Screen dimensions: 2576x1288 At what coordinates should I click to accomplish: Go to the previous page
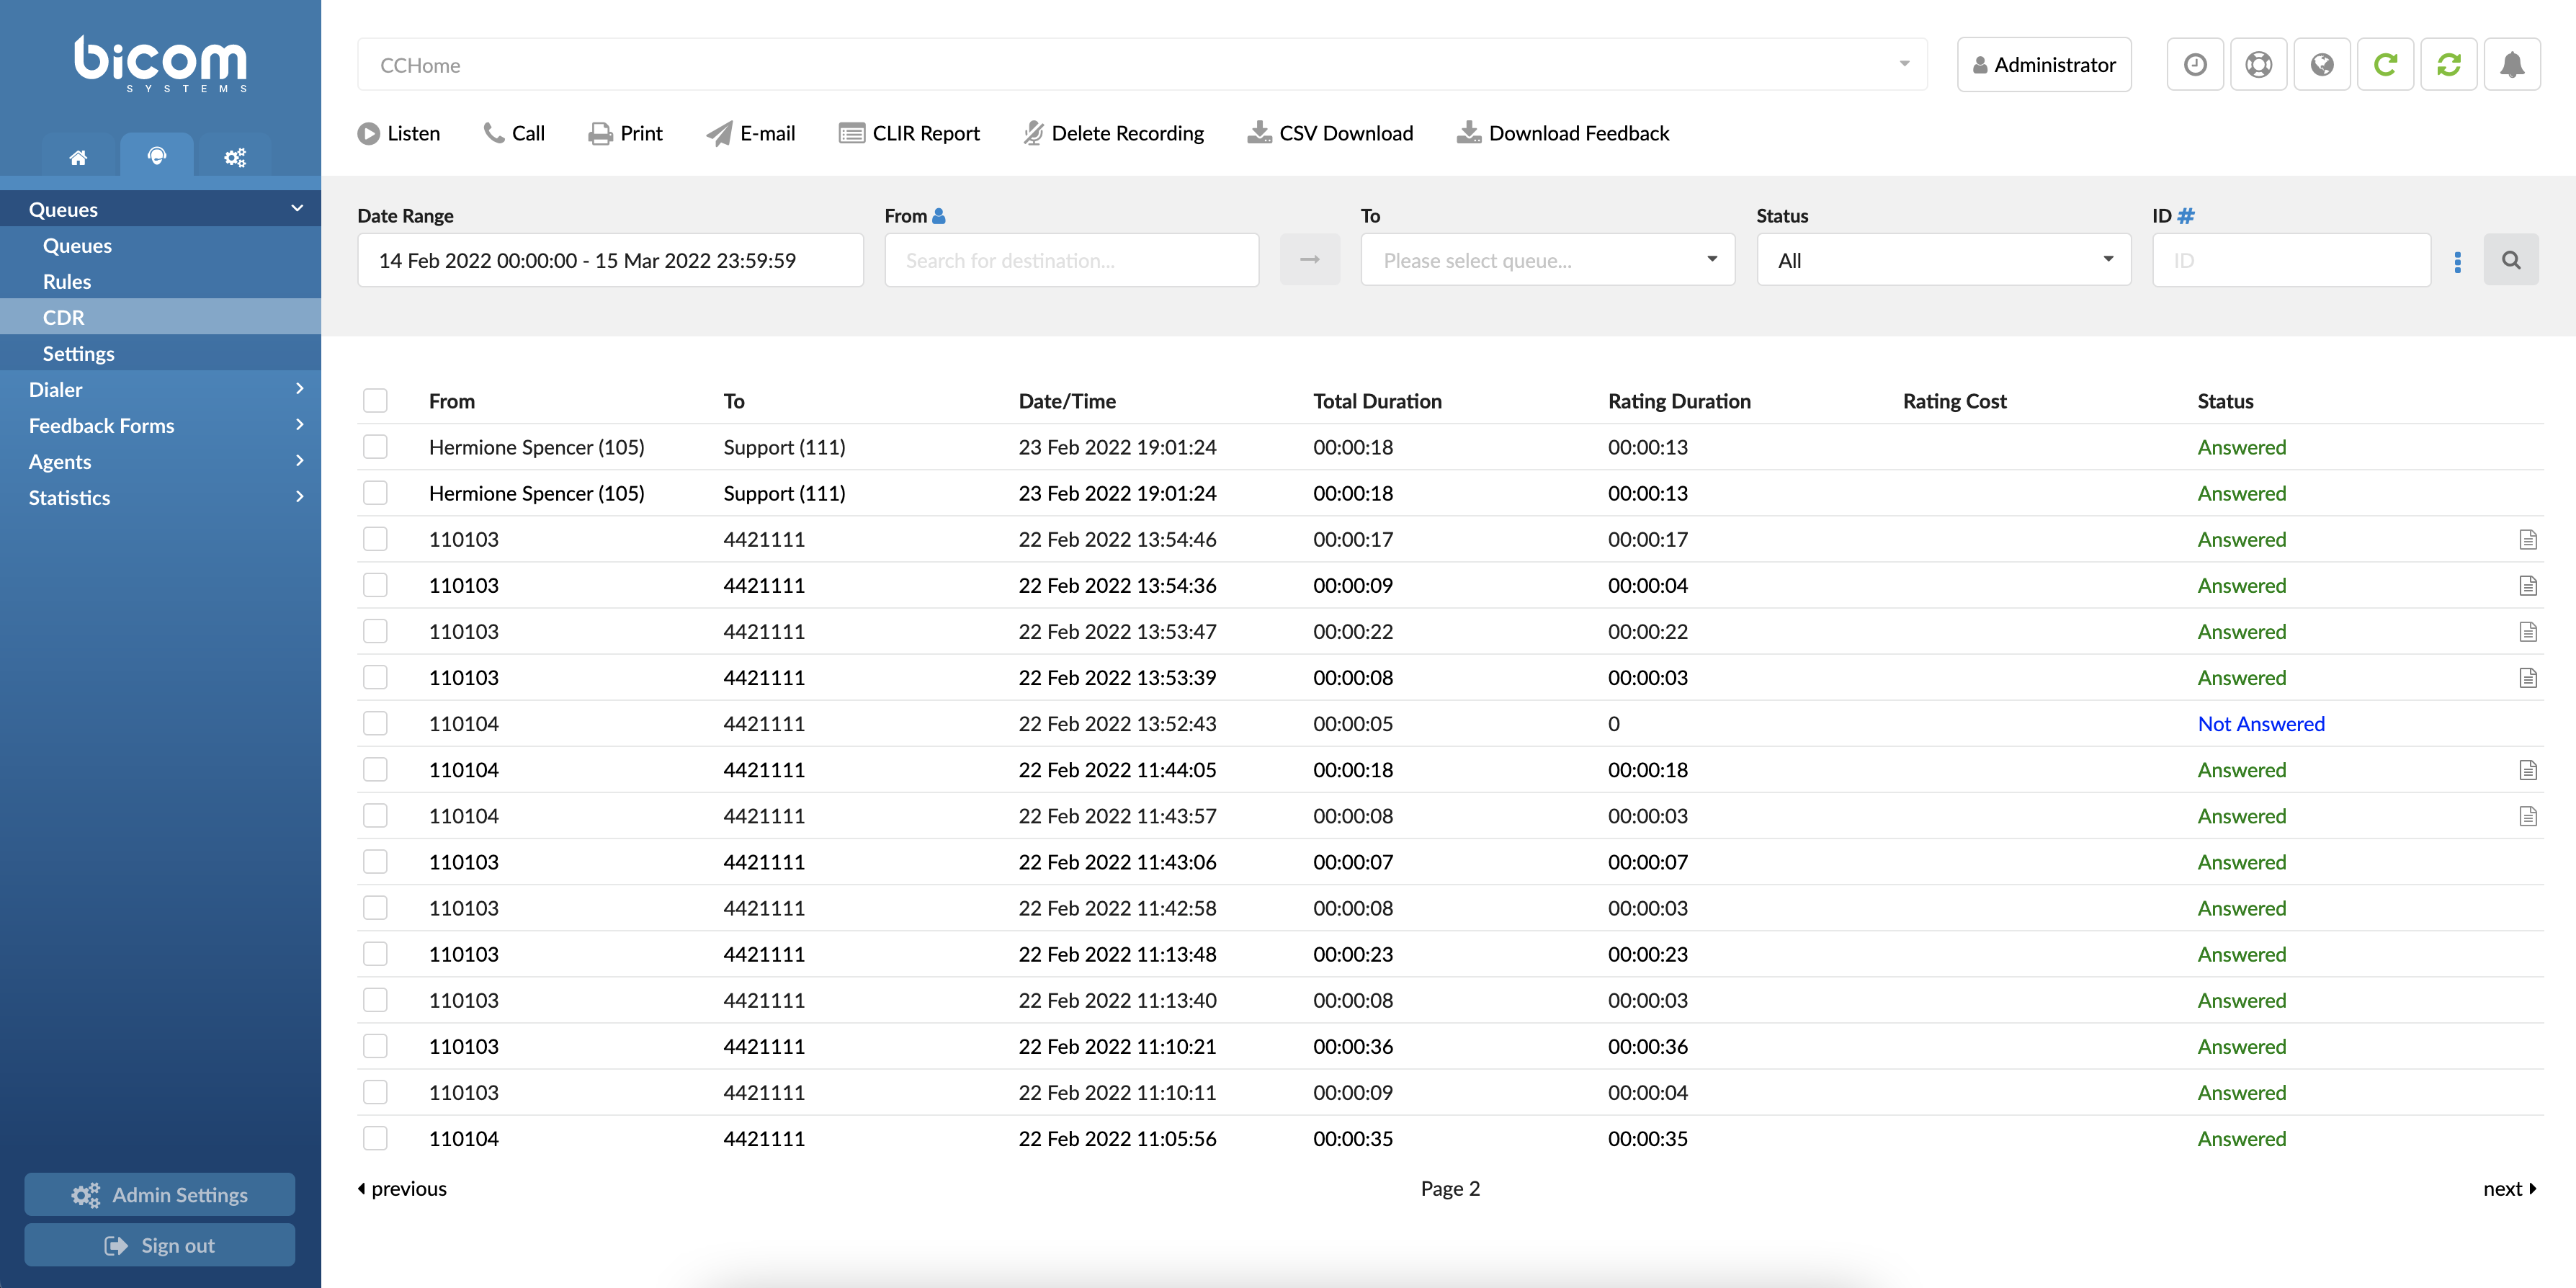pos(402,1188)
